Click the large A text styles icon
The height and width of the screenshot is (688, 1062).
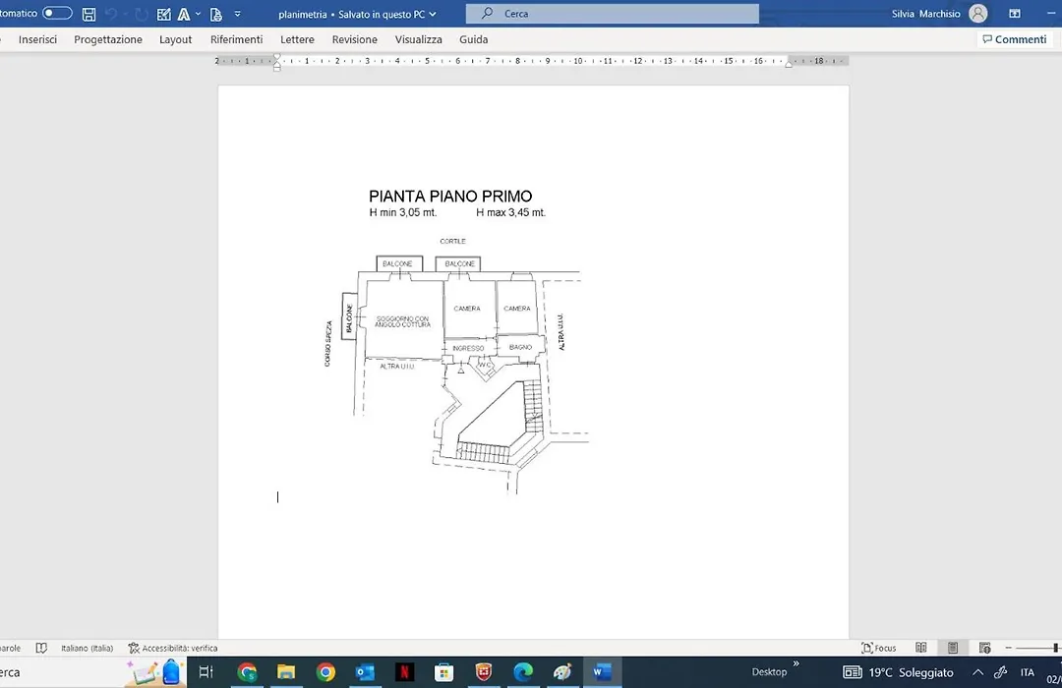coord(184,14)
